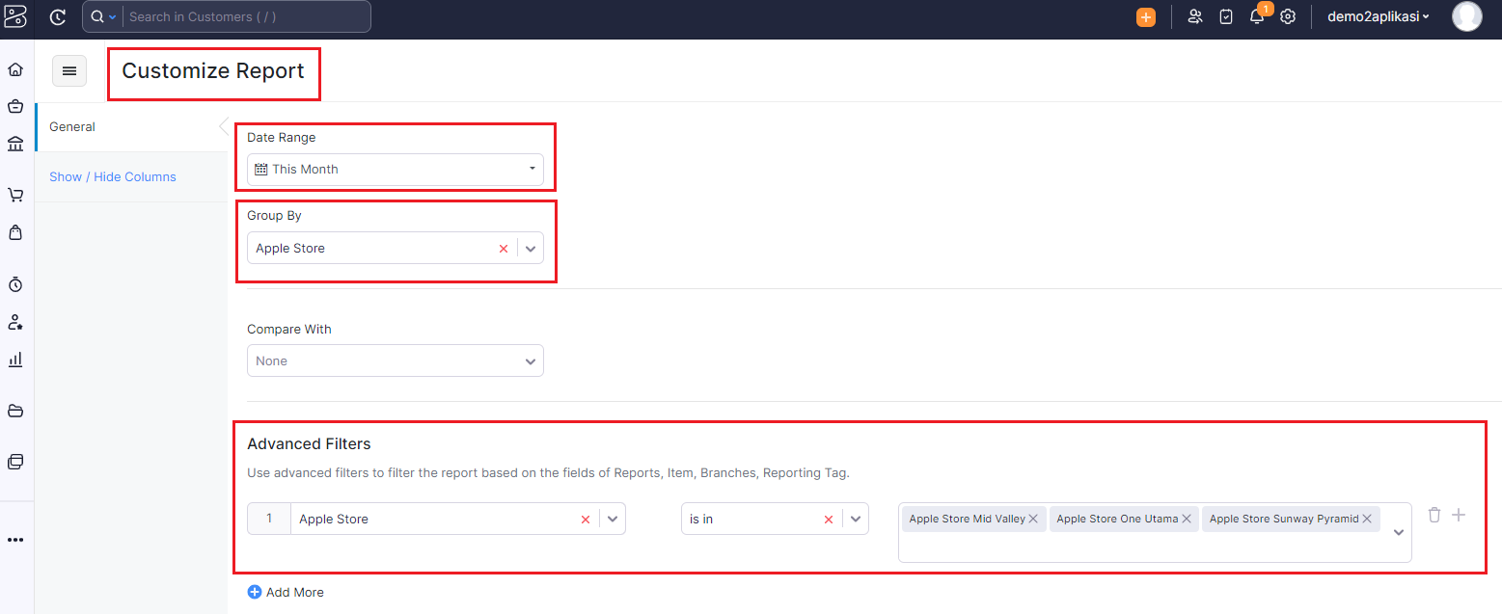The image size is (1502, 614).
Task: Clear the 'is in' comparator selection
Action: pyautogui.click(x=829, y=520)
